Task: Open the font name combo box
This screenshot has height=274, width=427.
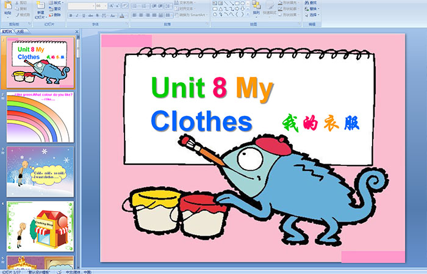Action: 81,6
